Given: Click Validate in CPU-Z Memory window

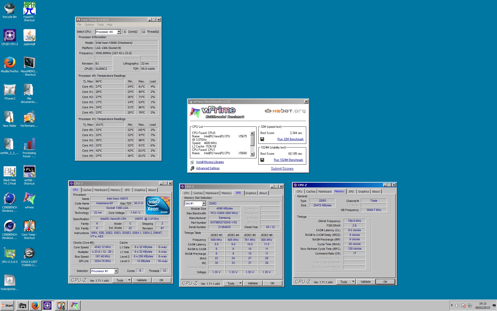Looking at the screenshot, I should 366,282.
